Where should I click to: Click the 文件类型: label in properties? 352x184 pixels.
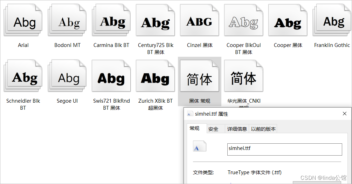click(203, 172)
